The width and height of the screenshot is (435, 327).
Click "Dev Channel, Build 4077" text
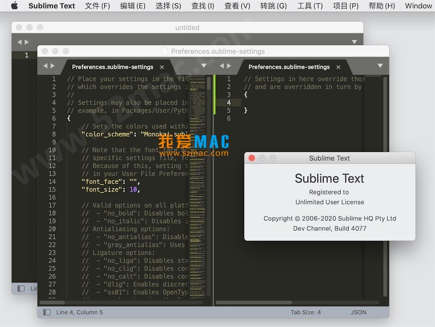(x=330, y=229)
